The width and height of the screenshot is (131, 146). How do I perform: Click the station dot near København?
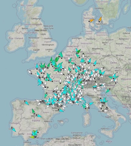click(99, 22)
